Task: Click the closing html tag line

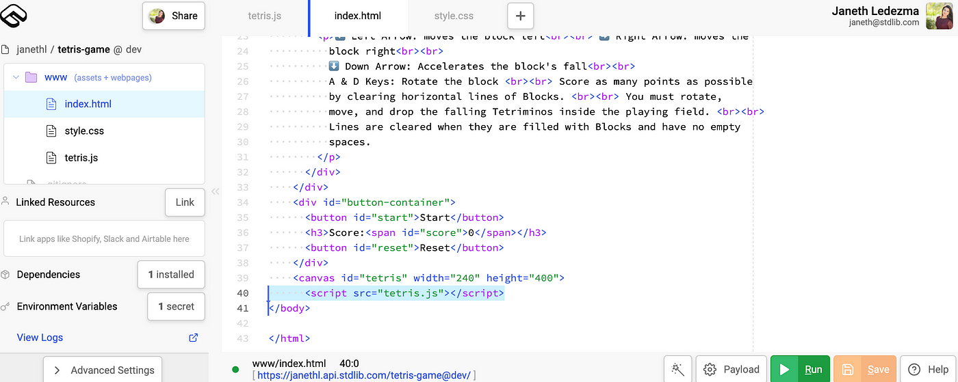Action: tap(289, 338)
